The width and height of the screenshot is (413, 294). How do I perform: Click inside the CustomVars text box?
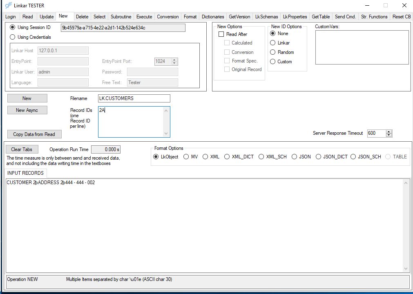click(362, 47)
